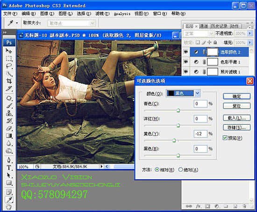Select the Eraser tool
The width and height of the screenshot is (257, 212).
tap(9, 128)
